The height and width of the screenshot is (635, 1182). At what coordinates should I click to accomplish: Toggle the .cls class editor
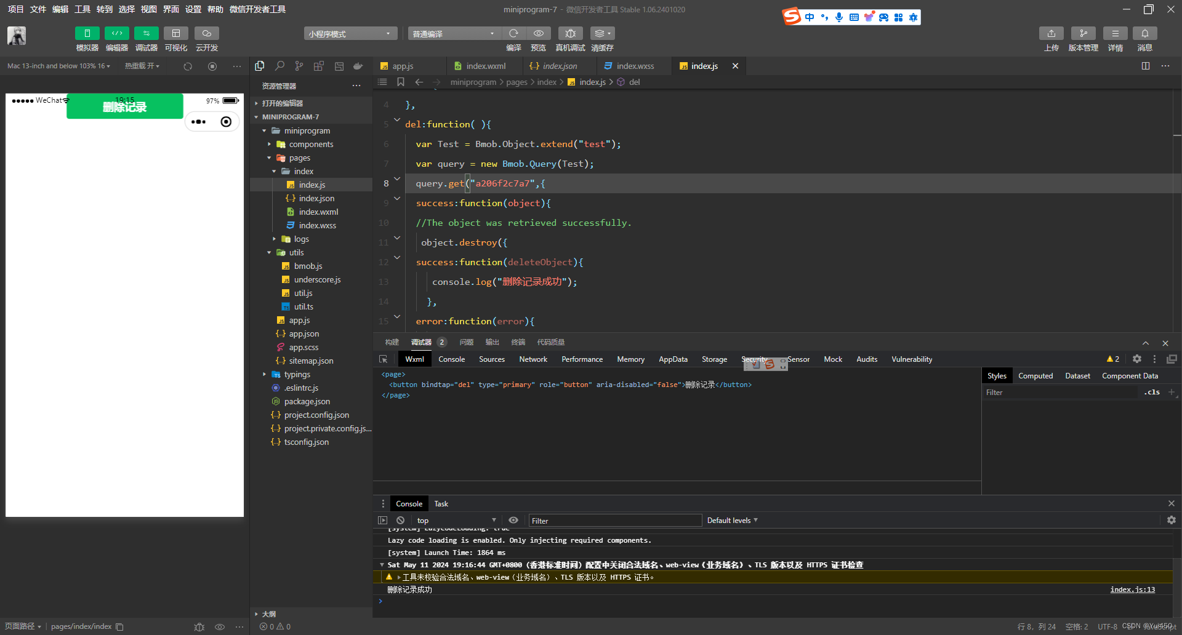click(1152, 392)
